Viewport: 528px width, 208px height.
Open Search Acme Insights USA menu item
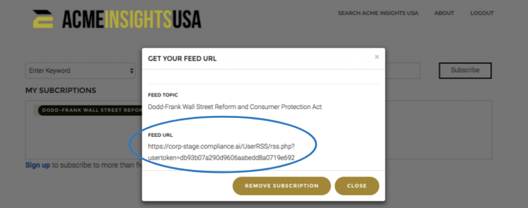378,13
